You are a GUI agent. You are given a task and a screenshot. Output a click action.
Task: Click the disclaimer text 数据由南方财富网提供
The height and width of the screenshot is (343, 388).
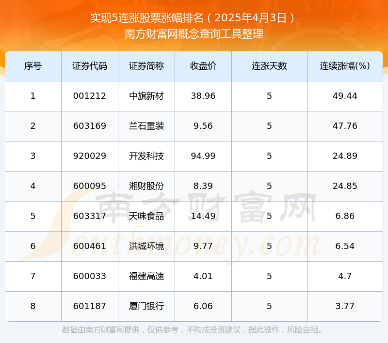pyautogui.click(x=101, y=330)
